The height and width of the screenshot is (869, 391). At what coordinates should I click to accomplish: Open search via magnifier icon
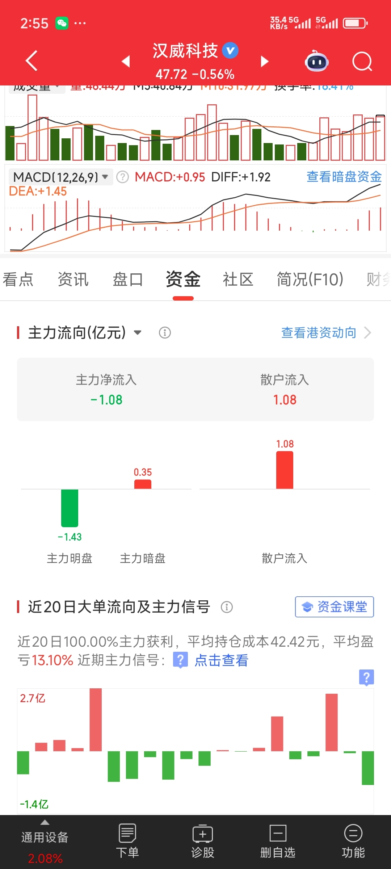coord(362,61)
